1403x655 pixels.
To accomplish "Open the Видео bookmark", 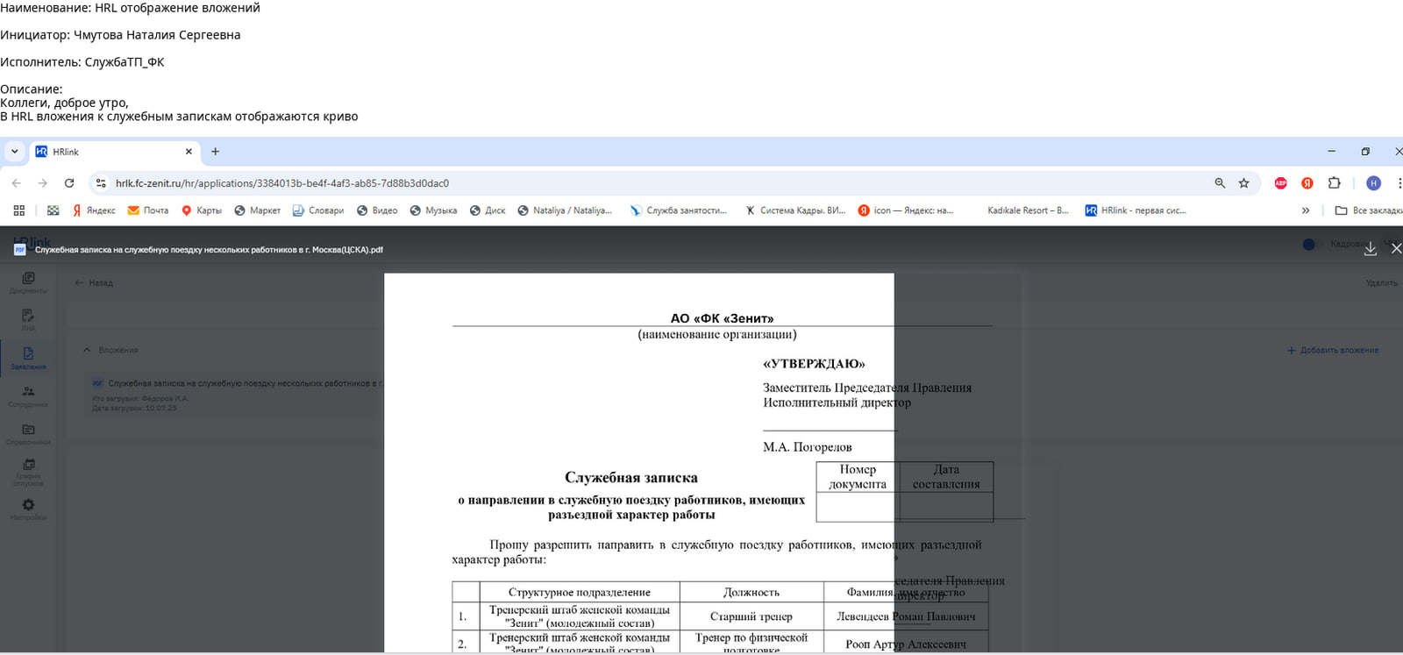I will tap(377, 210).
